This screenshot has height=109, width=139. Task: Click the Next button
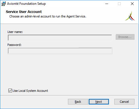pyautogui.click(x=99, y=102)
